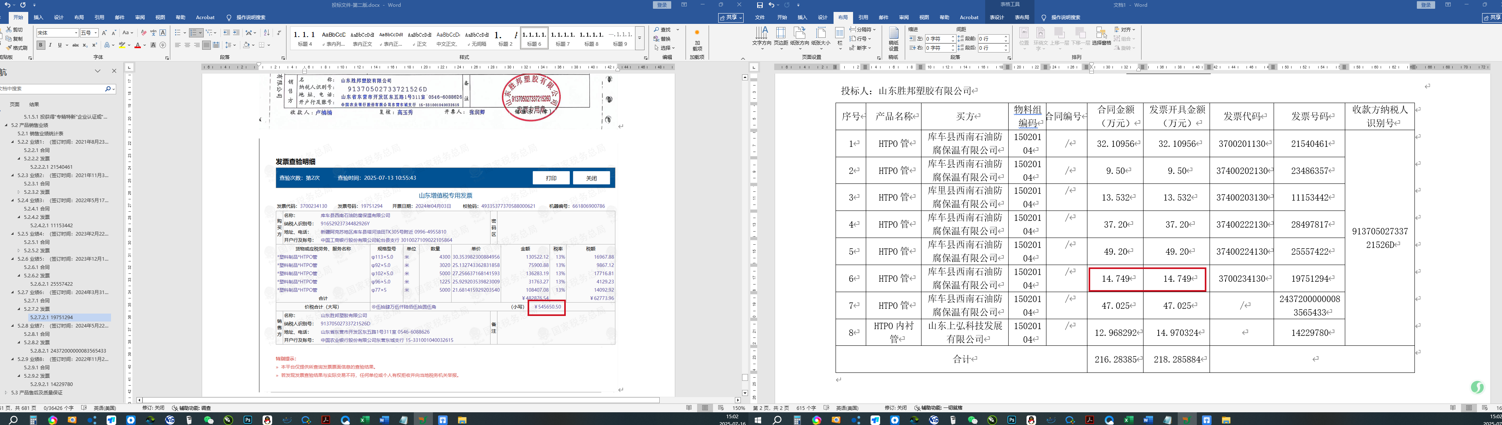Click the decrease indent icon
The image size is (1502, 425).
227,33
